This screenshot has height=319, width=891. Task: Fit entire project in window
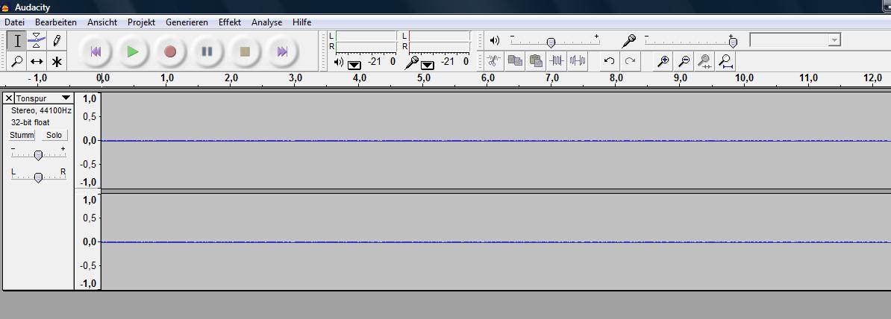pos(725,60)
